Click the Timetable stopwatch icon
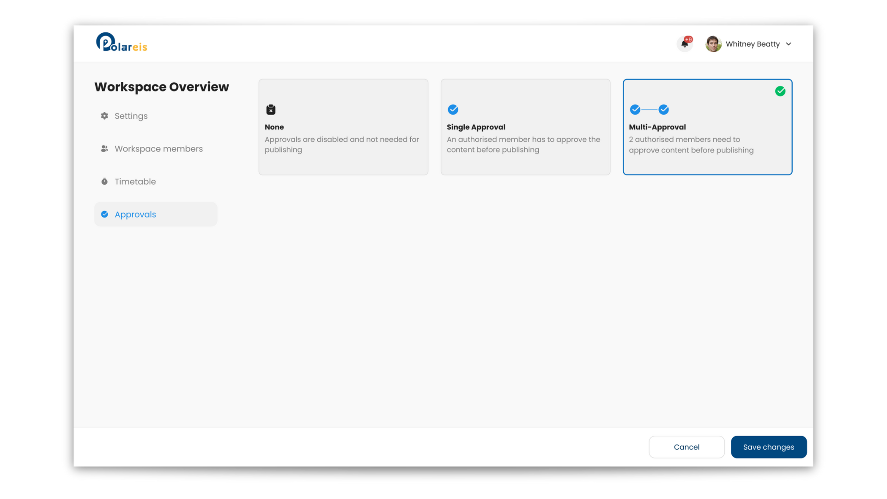This screenshot has height=499, width=887. click(104, 182)
